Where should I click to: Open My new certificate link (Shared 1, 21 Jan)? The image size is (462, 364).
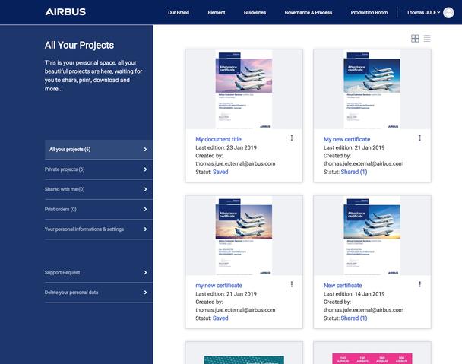tap(346, 139)
